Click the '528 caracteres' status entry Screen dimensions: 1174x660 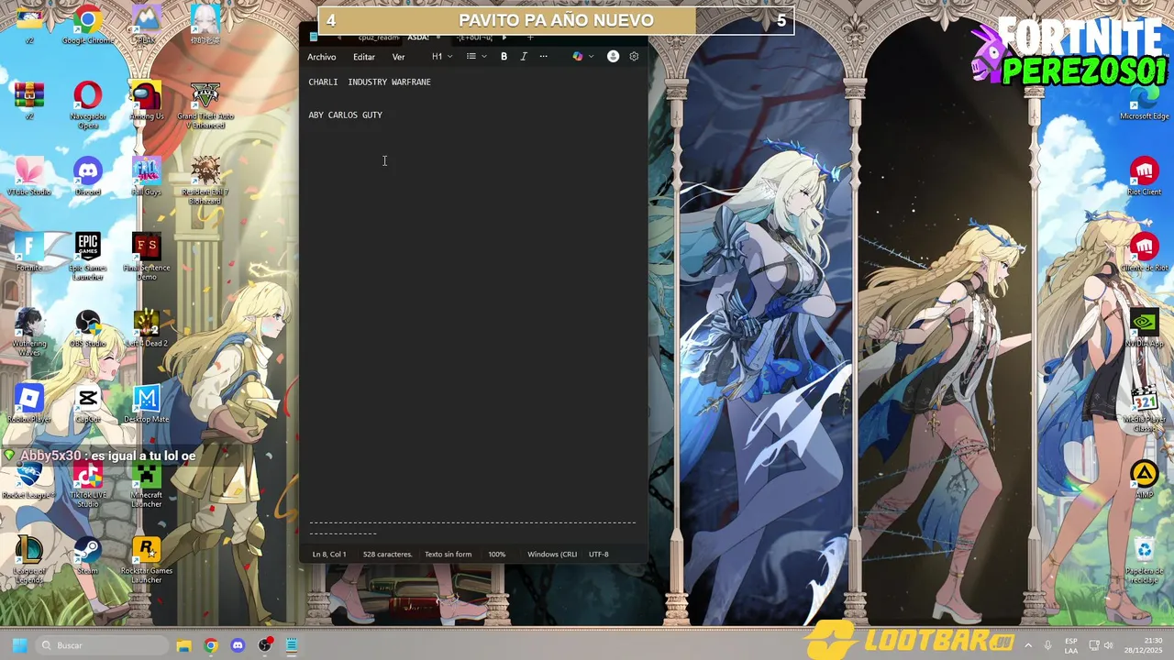[x=387, y=554]
